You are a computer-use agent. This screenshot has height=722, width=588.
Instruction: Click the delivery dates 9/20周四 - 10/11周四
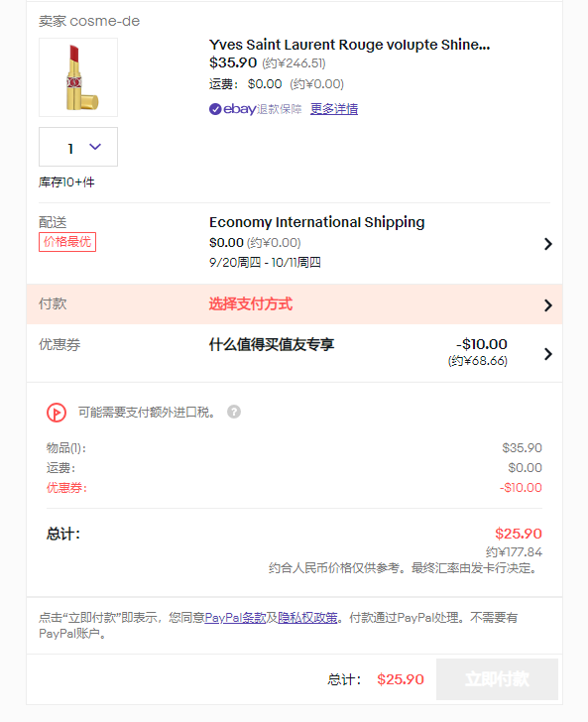pyautogui.click(x=265, y=263)
